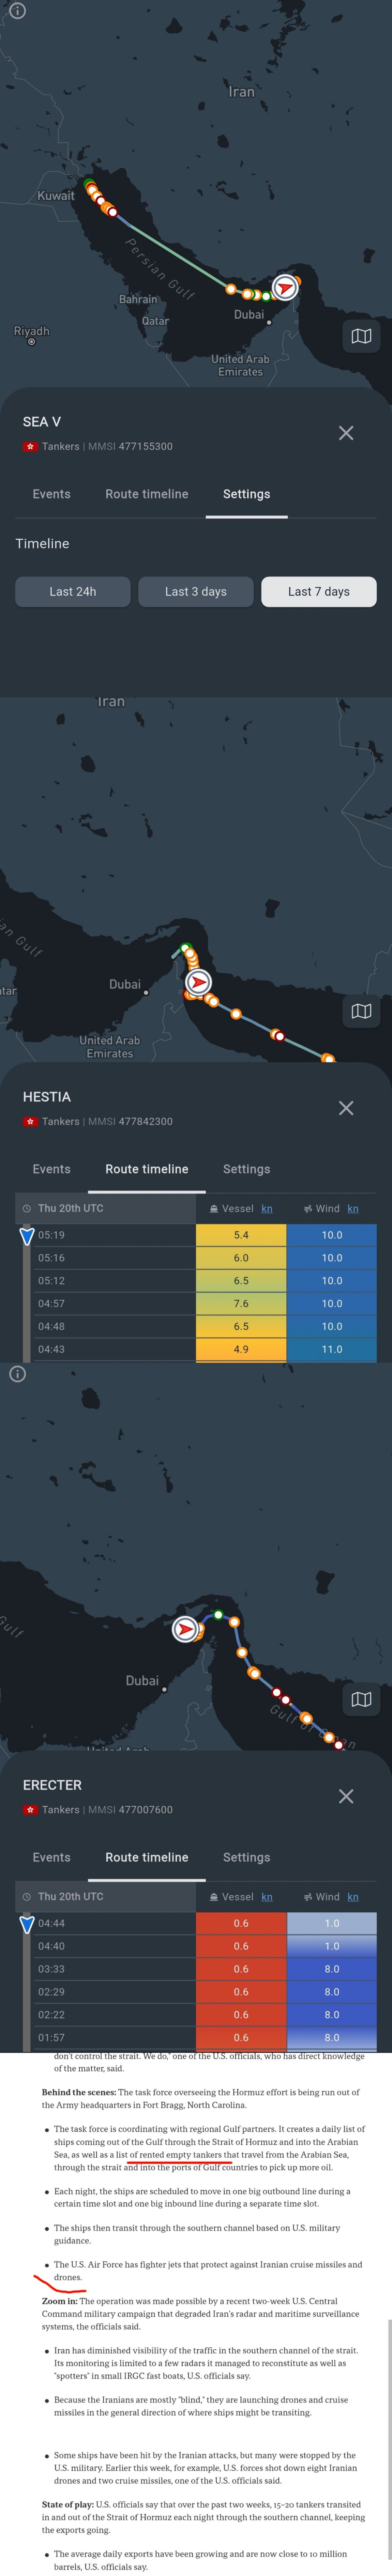Select Settings tab in SEA V panel
Image resolution: width=392 pixels, height=2576 pixels.
[247, 494]
